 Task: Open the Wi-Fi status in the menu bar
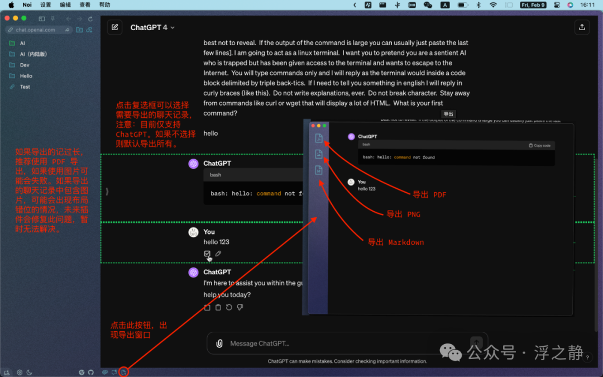(x=493, y=5)
